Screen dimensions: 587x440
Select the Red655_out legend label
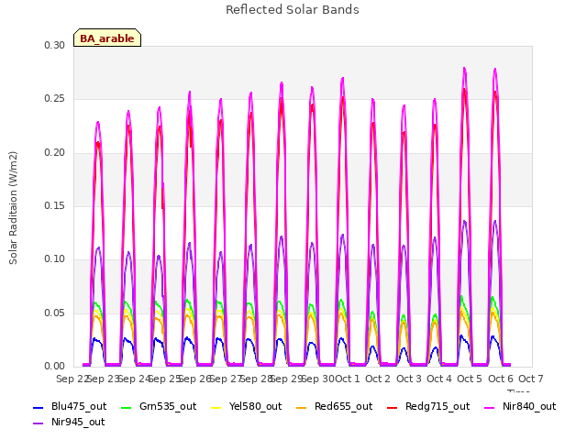point(344,407)
